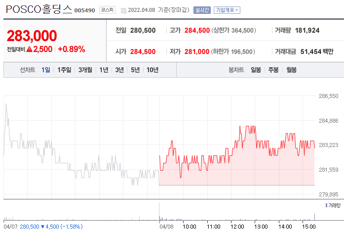The height and width of the screenshot is (234, 344).
Task: Click the 선차트 label
Action: [x=28, y=70]
